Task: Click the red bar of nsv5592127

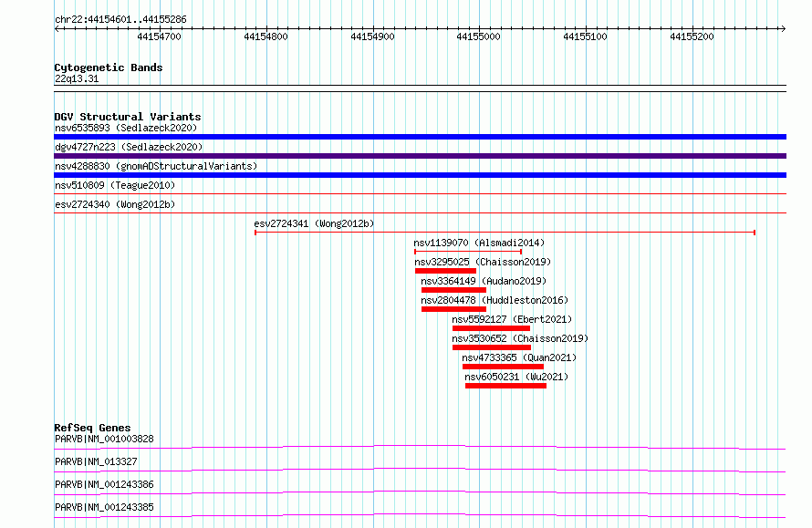Action: coord(491,328)
